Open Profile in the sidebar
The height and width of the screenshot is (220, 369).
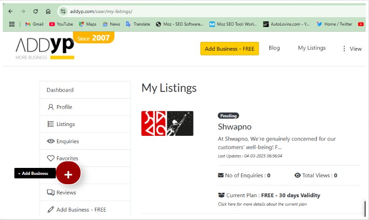pos(85,107)
